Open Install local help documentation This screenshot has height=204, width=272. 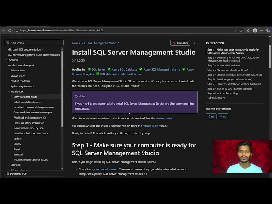click(31, 133)
